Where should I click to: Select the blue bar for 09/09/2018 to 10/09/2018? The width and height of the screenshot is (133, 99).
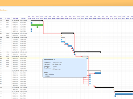(x=72, y=48)
